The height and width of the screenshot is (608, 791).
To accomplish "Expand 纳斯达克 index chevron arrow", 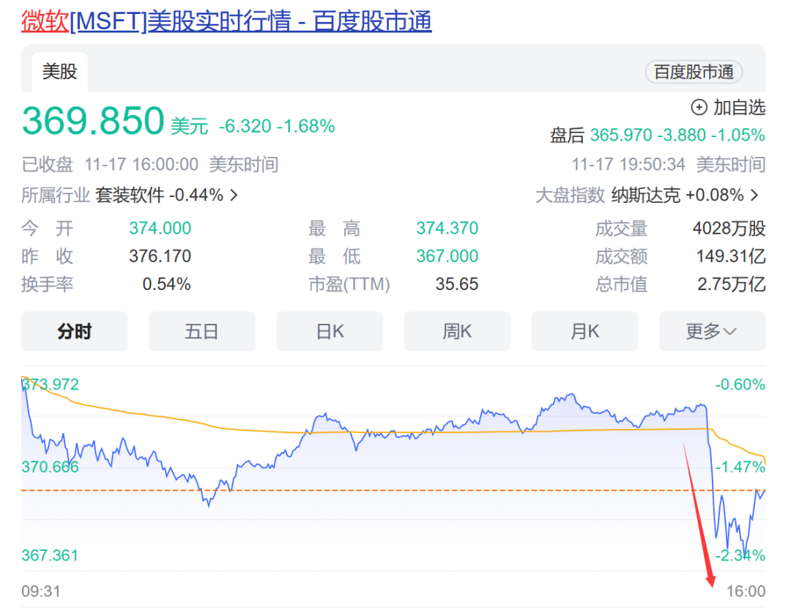I will (754, 195).
